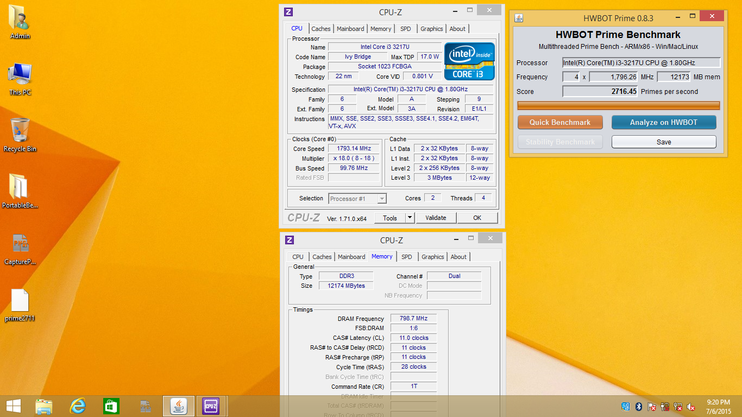The image size is (742, 417).
Task: Switch to CPU tab in lower CPU-Z window
Action: pyautogui.click(x=298, y=257)
